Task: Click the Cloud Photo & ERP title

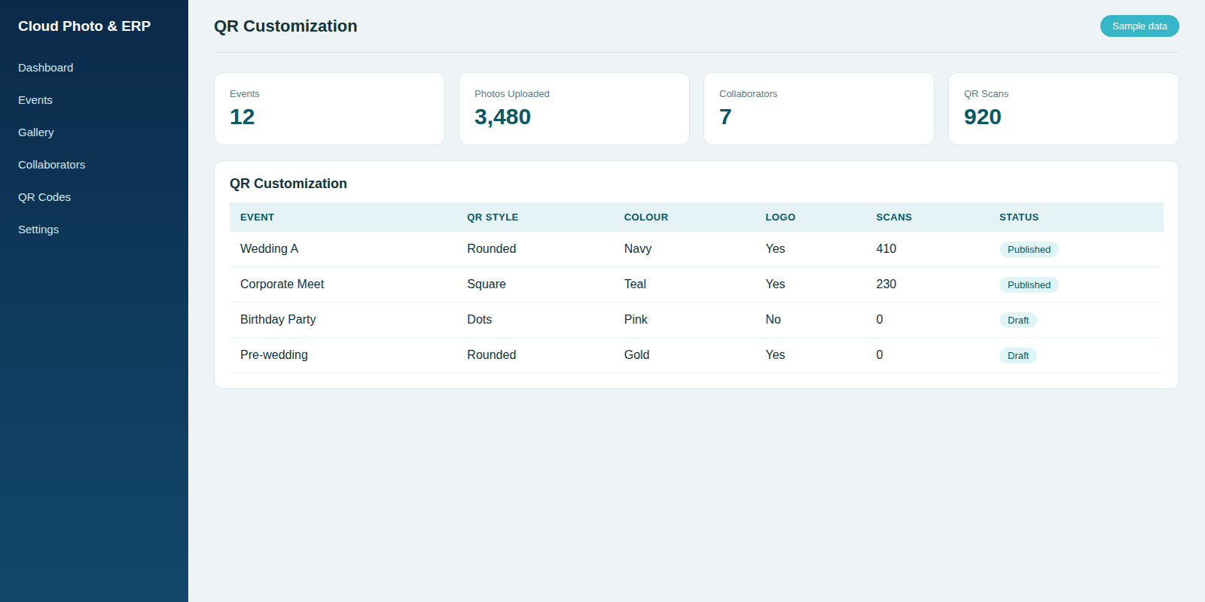Action: coord(84,26)
